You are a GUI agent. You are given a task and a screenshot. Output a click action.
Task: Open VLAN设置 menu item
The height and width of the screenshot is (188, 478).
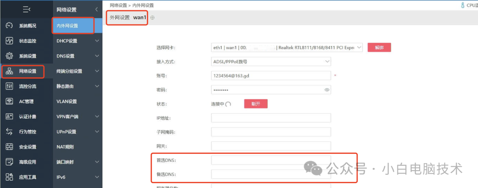point(67,101)
